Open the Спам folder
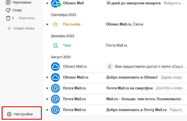Viewport: 187px width, 121px height. [17, 10]
